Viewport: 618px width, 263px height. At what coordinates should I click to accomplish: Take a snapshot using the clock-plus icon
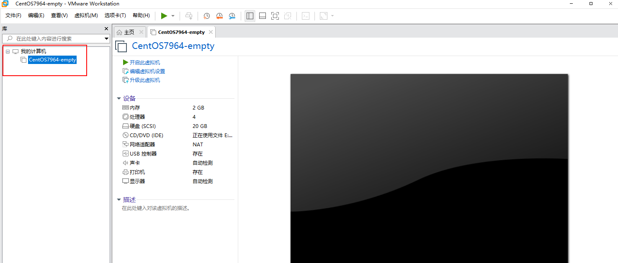tap(206, 16)
